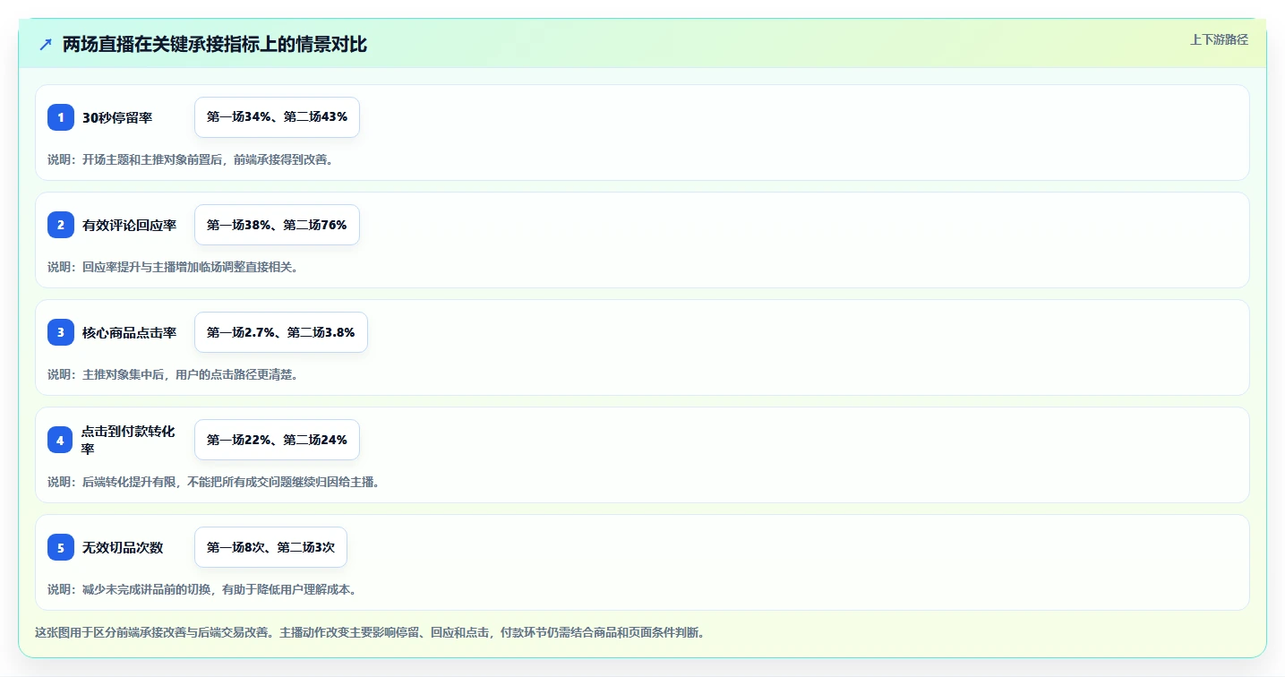Click number badge 2 for 有效评论回应率
The height and width of the screenshot is (677, 1285).
click(61, 225)
